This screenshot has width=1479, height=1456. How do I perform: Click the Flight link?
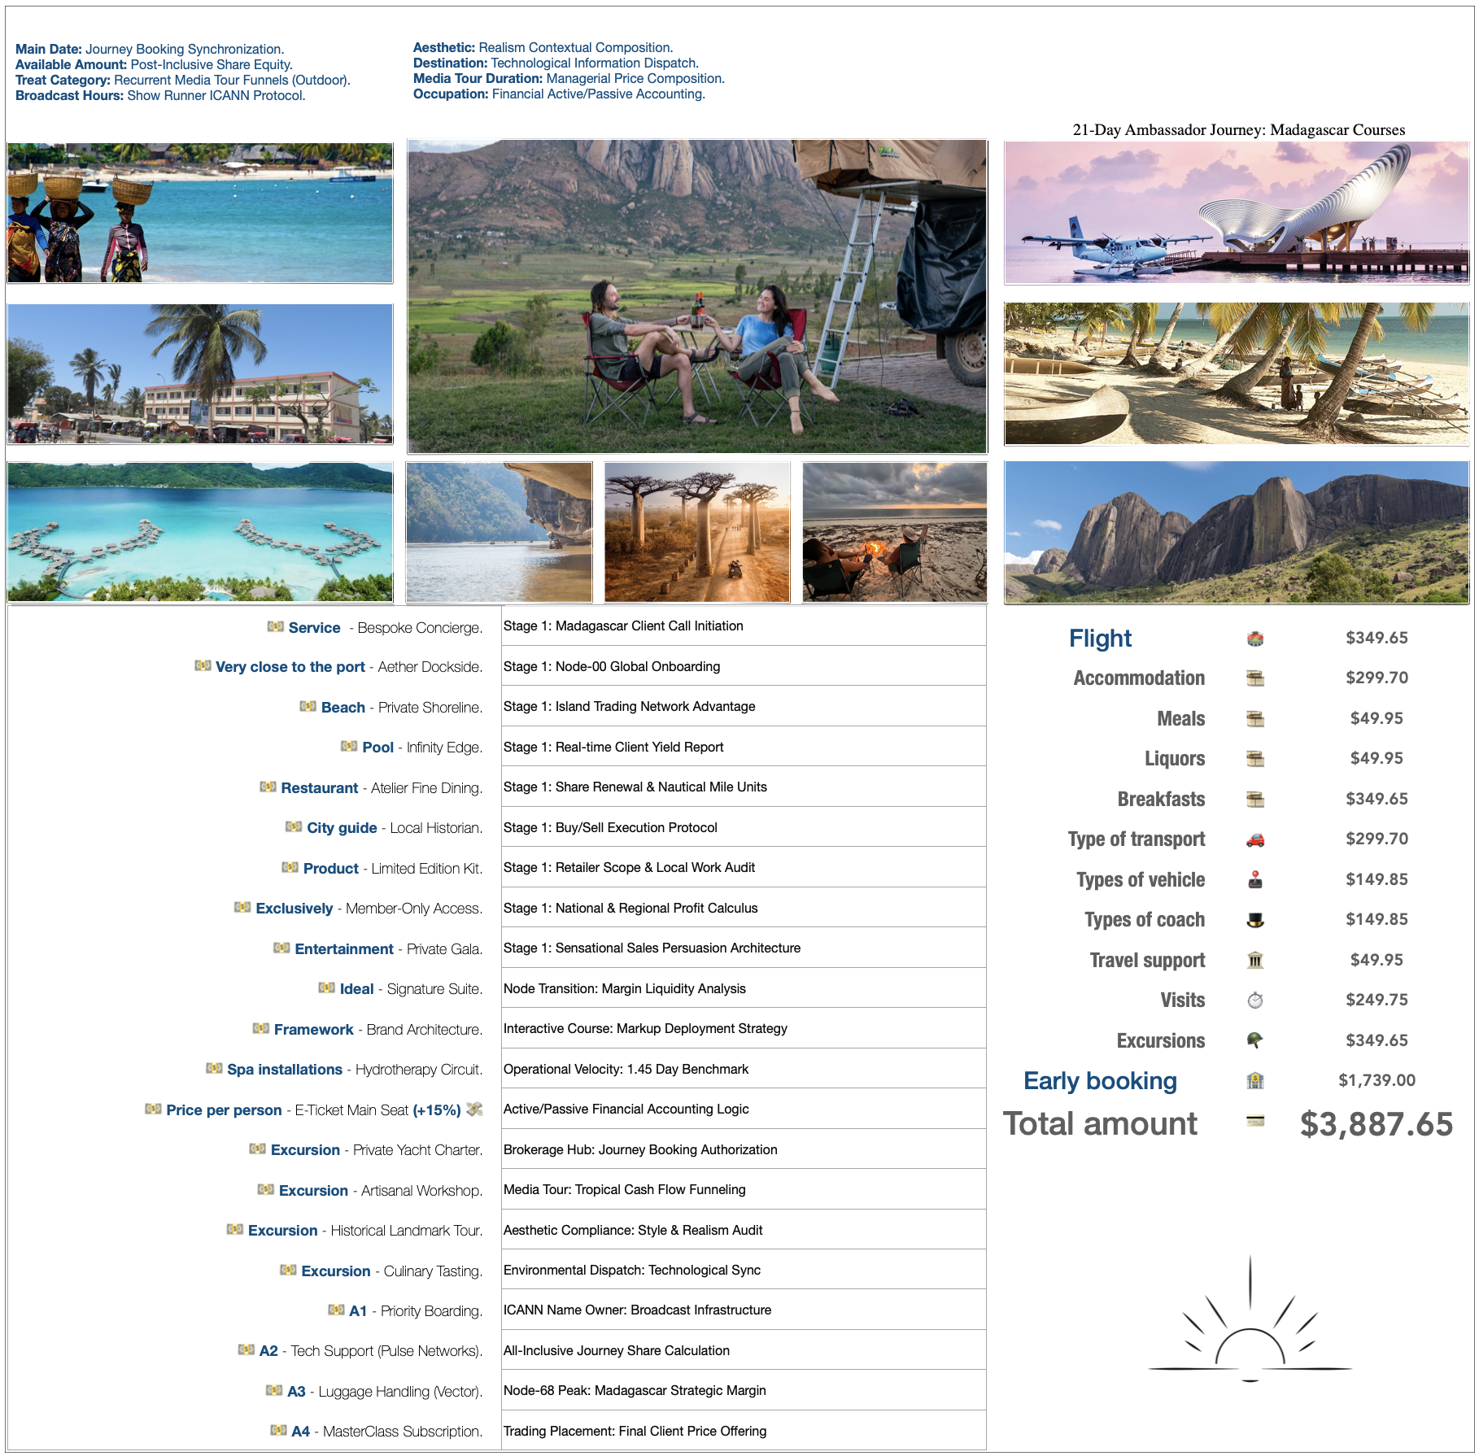1099,639
